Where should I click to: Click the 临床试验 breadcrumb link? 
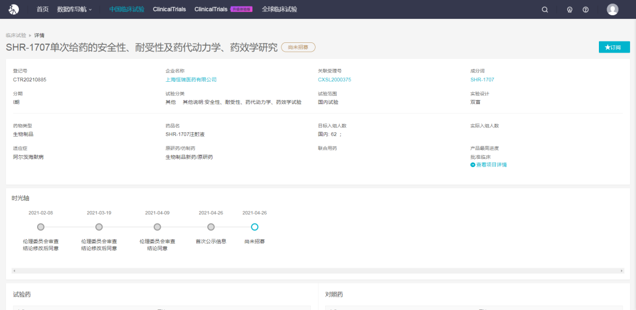point(16,36)
